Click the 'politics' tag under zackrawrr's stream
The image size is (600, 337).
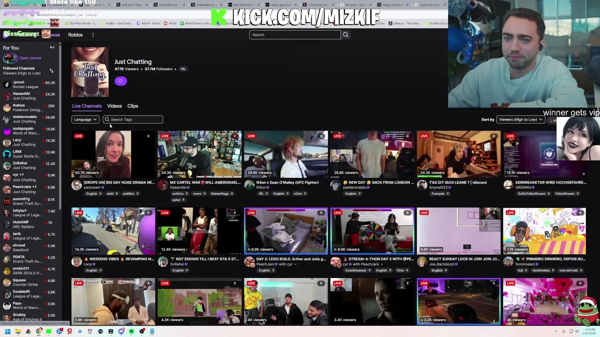click(x=130, y=194)
